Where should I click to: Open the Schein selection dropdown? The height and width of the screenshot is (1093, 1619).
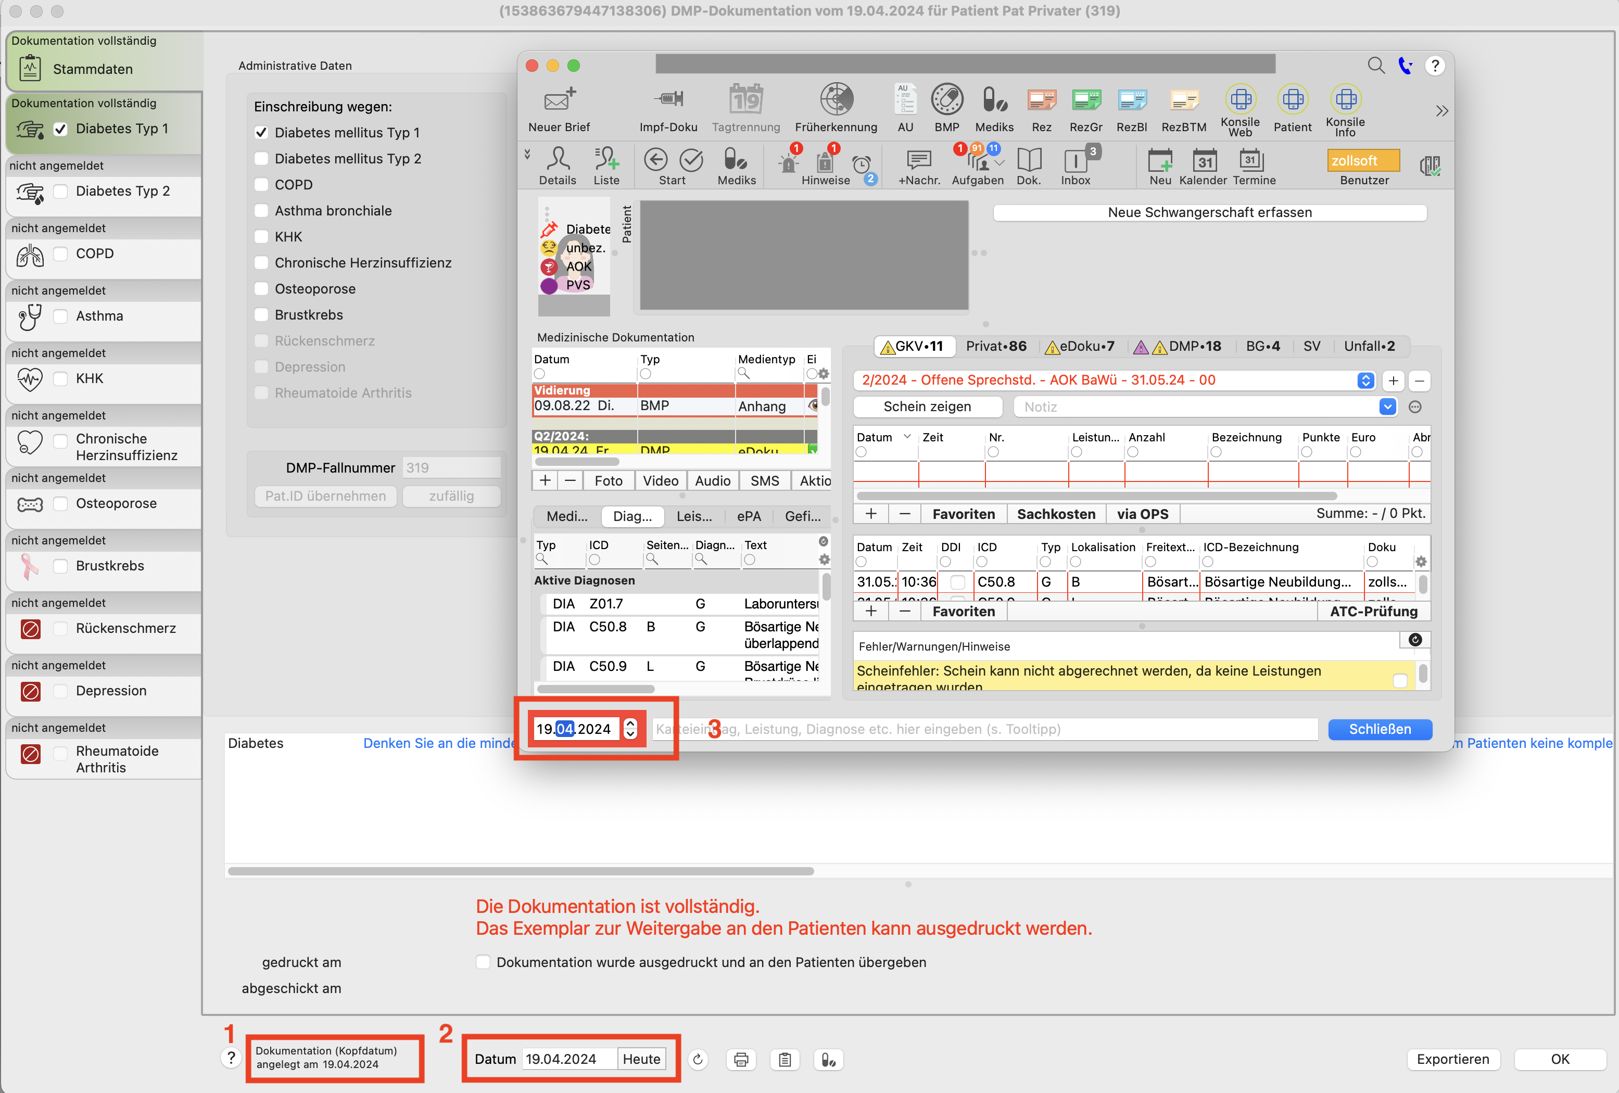click(1365, 380)
